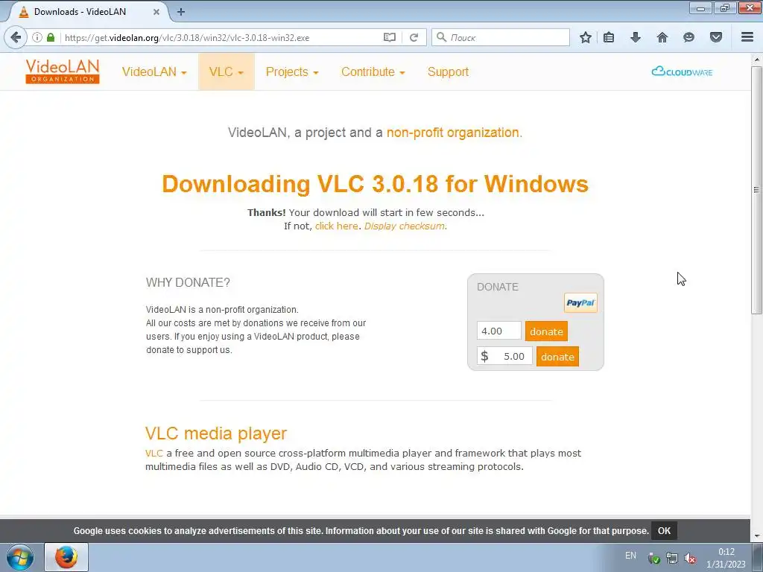Follow the VLC link in description
Screen dimensions: 763x572
click(x=153, y=454)
